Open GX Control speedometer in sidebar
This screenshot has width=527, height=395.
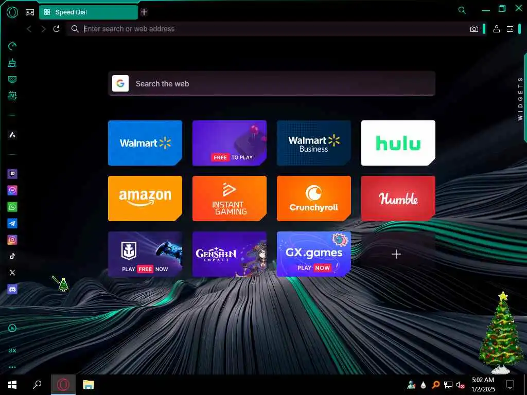pyautogui.click(x=12, y=46)
